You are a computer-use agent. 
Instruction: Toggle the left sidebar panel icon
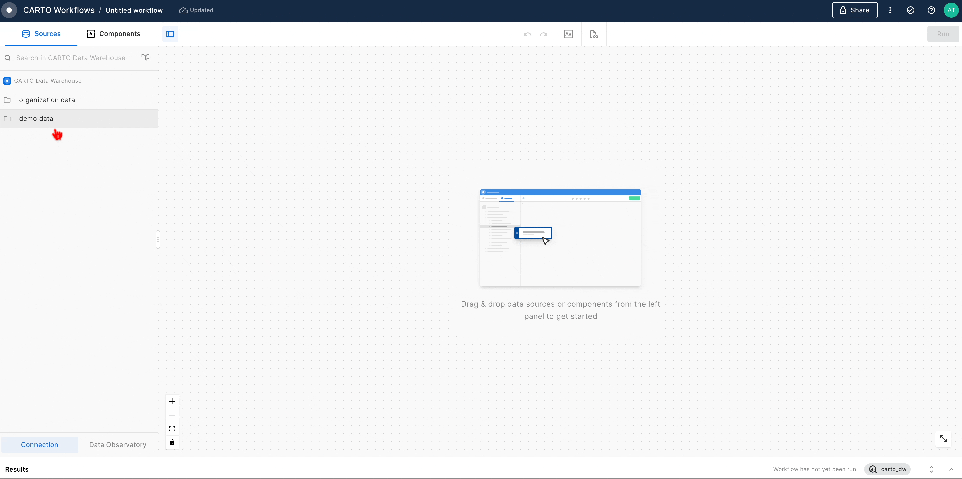(170, 34)
